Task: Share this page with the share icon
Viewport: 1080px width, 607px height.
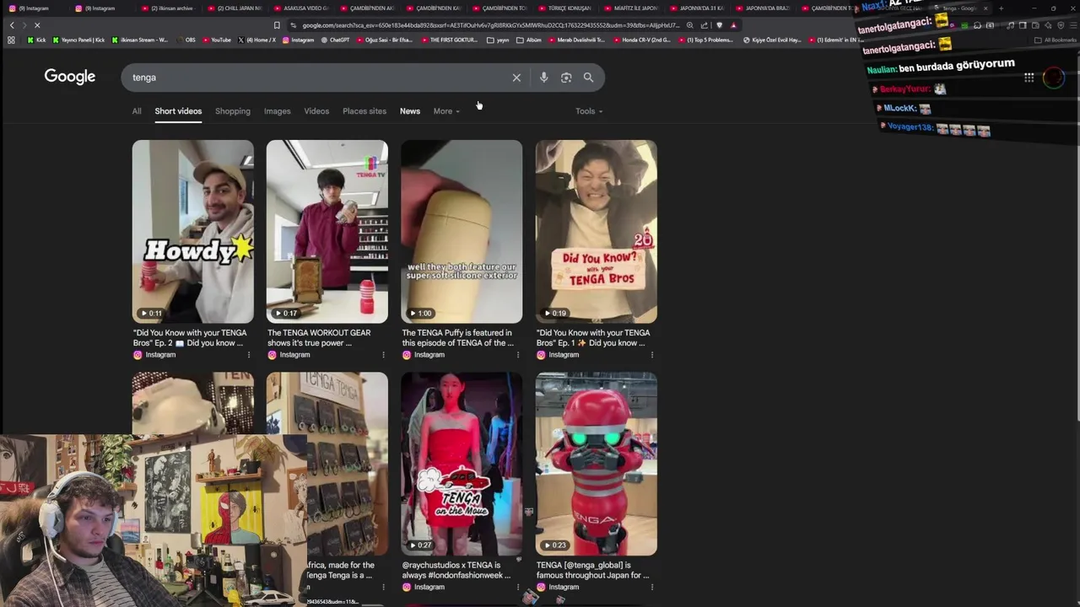Action: tap(705, 25)
